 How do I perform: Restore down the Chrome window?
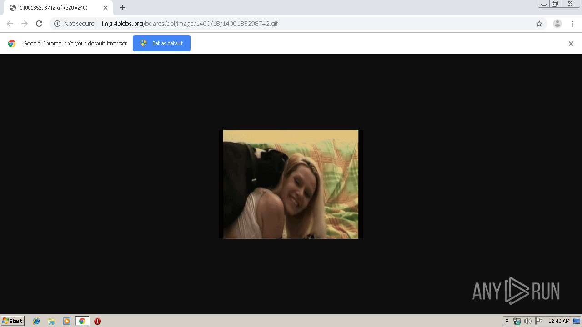555,4
